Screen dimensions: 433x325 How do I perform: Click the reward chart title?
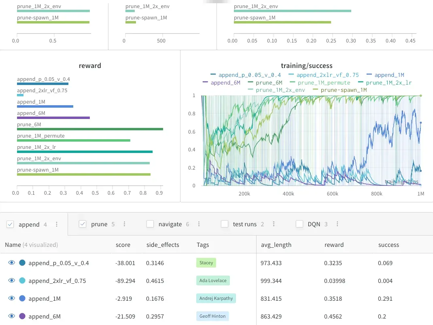(90, 66)
